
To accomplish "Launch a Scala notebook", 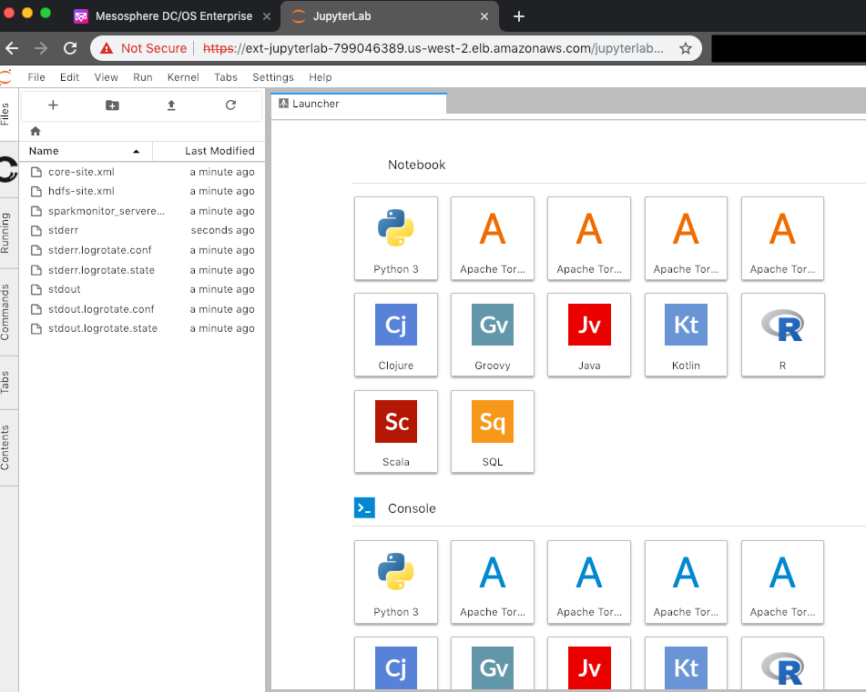I will click(396, 431).
